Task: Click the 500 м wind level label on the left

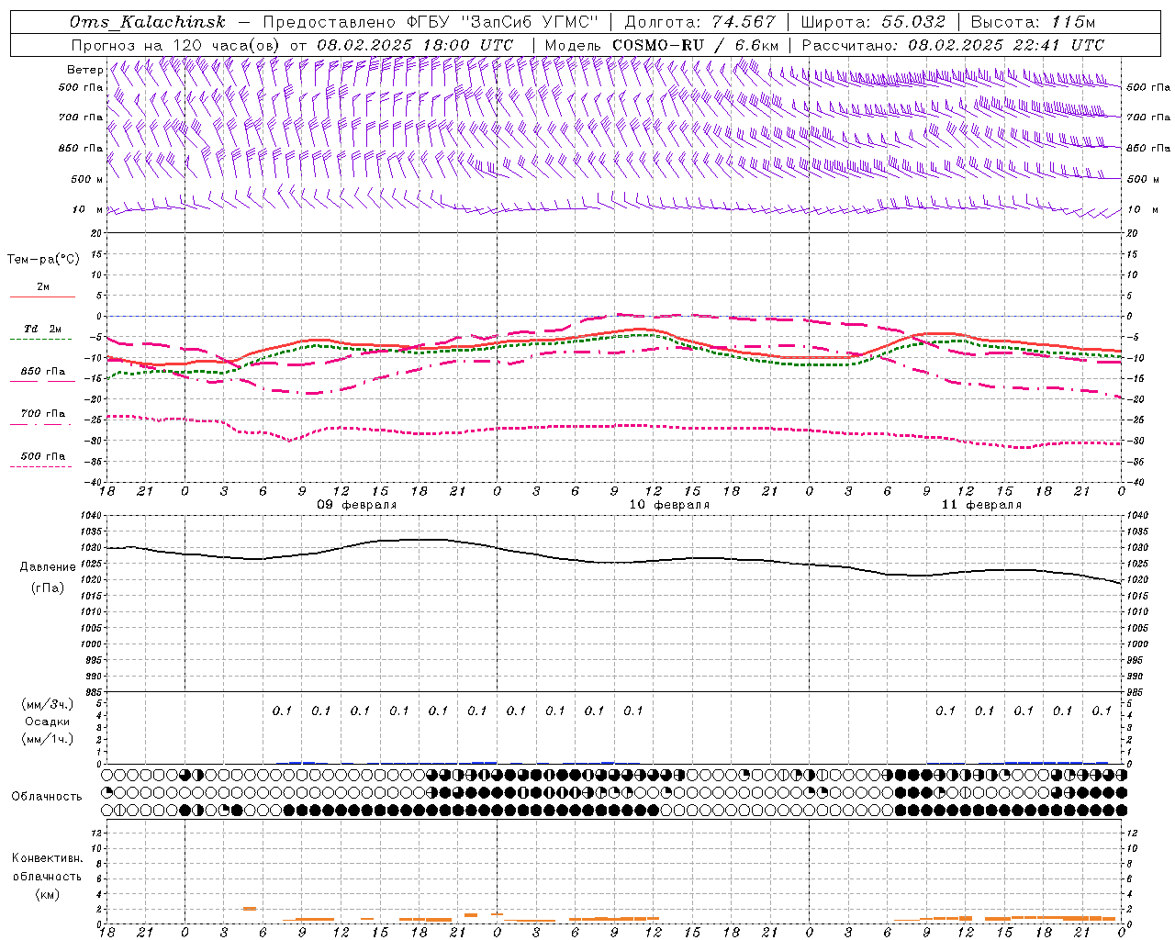Action: click(87, 180)
